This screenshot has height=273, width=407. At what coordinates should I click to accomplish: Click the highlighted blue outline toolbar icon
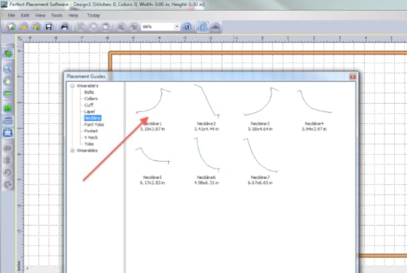(203, 26)
